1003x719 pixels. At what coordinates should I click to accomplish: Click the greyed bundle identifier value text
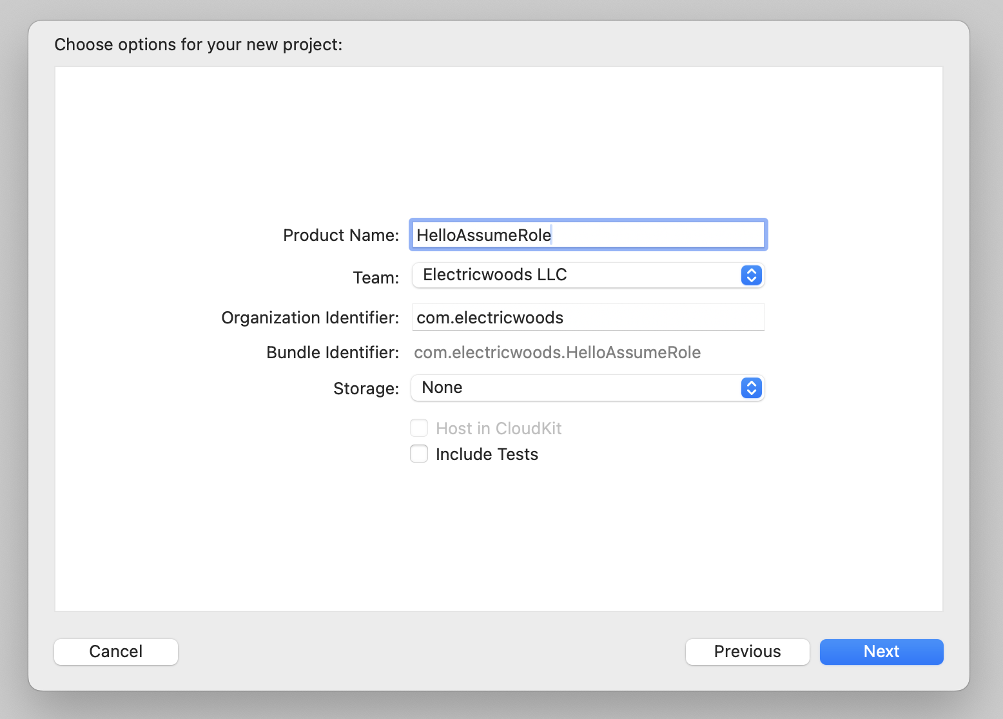point(557,352)
